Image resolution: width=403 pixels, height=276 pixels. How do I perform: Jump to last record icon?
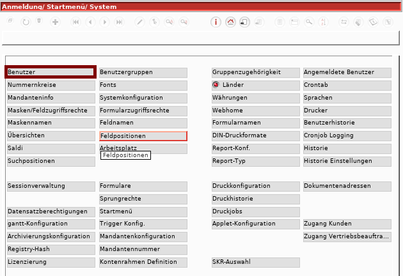tap(119, 22)
